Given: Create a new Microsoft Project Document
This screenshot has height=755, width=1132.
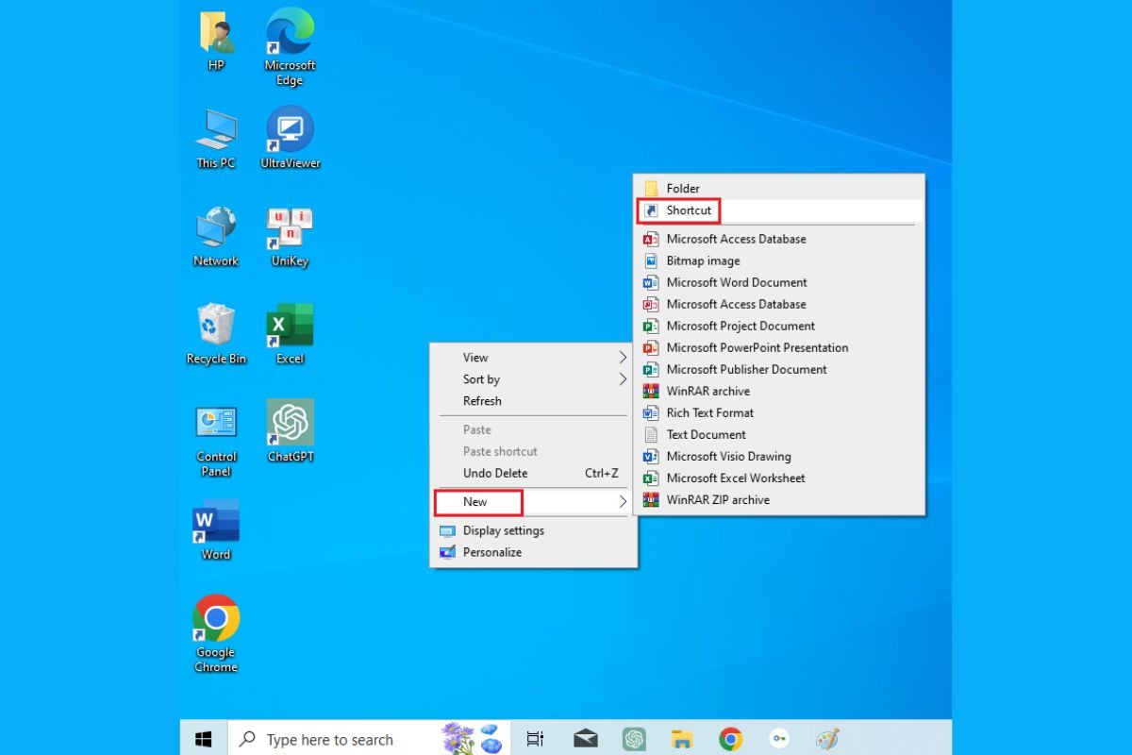Looking at the screenshot, I should tap(779, 326).
